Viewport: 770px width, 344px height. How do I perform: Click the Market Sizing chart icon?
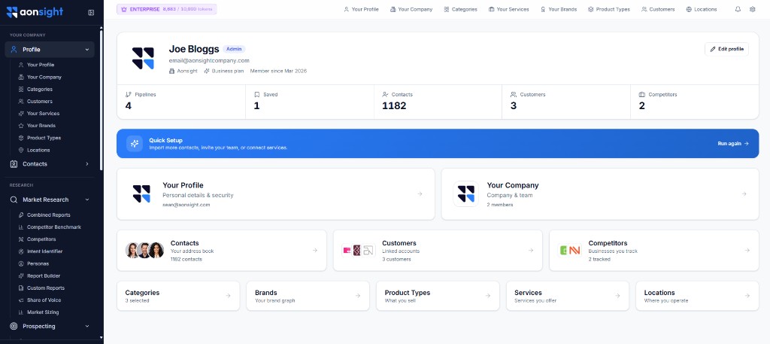click(x=21, y=312)
